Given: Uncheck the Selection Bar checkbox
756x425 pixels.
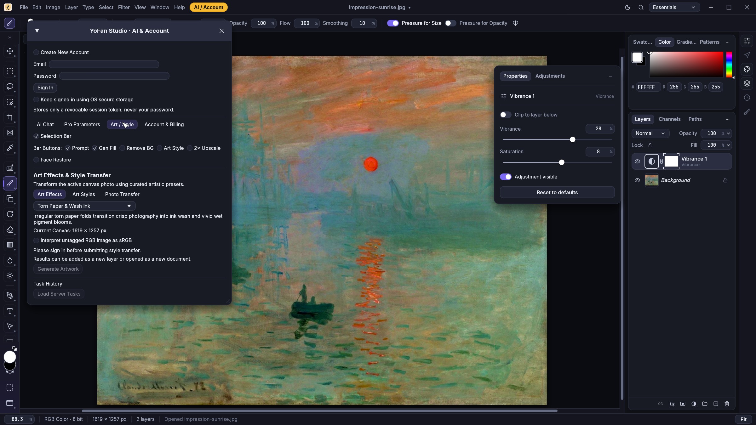Looking at the screenshot, I should coord(36,136).
